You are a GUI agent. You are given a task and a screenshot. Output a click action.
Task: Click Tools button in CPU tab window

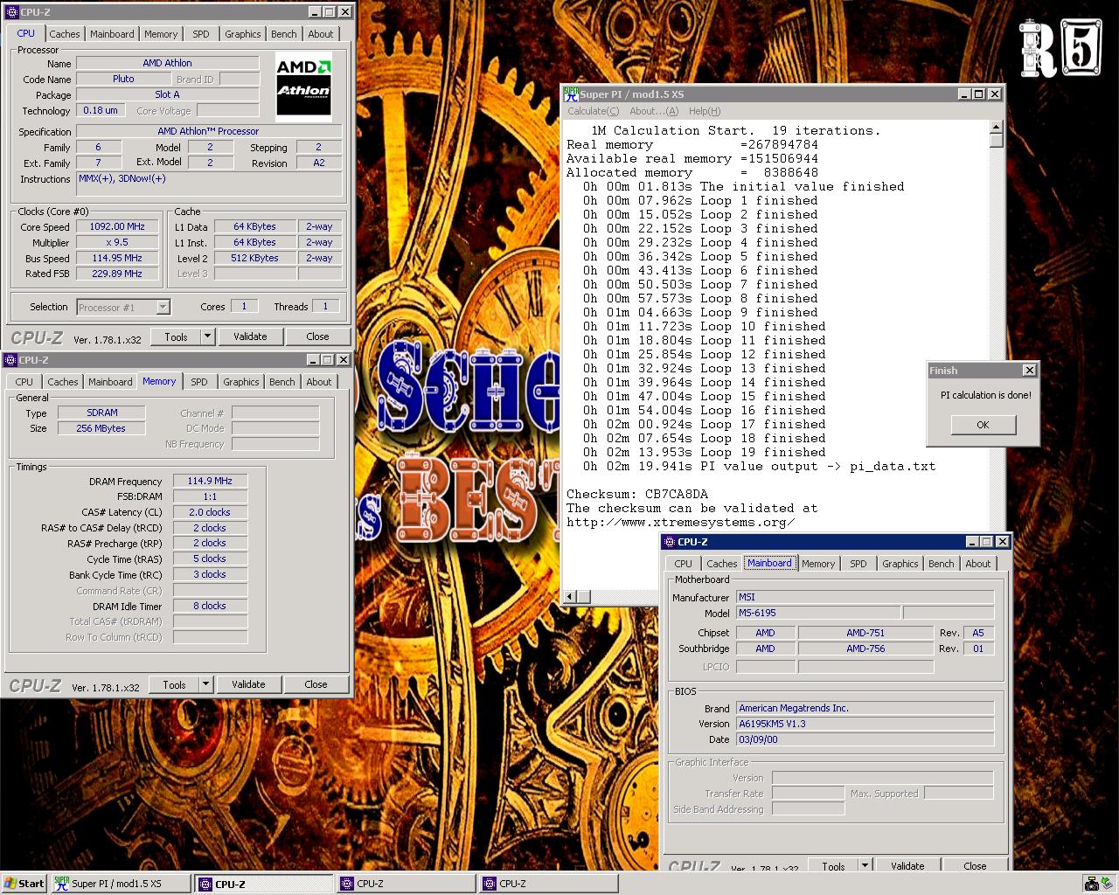pyautogui.click(x=176, y=336)
